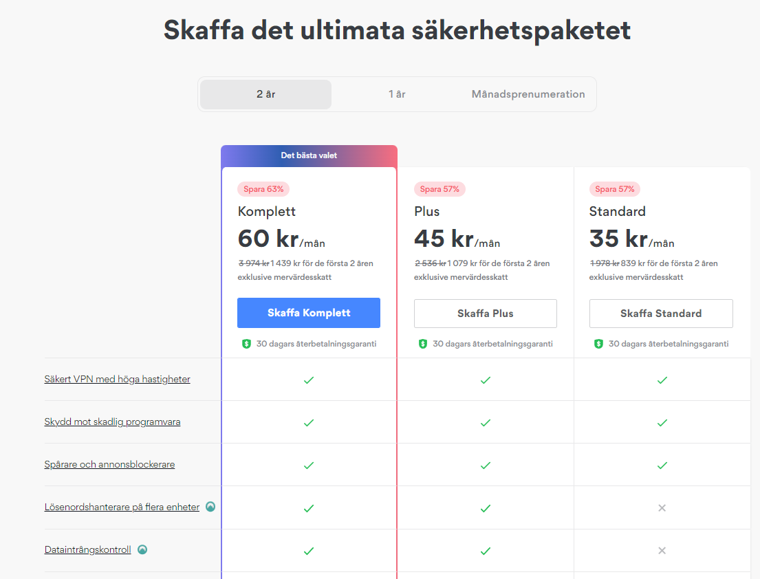The width and height of the screenshot is (760, 579).
Task: Follow the Spårare och annonsblockerare link
Action: coord(109,464)
